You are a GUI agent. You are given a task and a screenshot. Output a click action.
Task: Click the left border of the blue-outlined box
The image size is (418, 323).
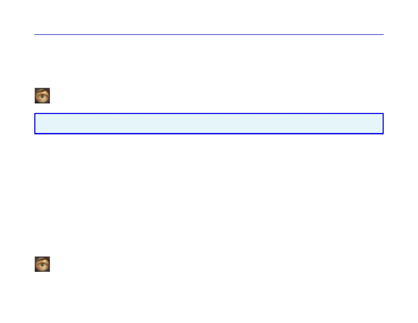[x=35, y=124]
